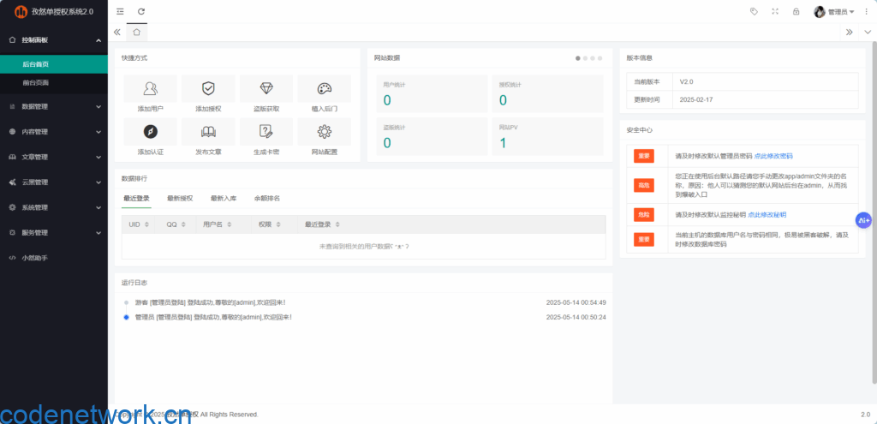Select 前台页面 in the sidebar
Screen dimensions: 877x424
36,82
